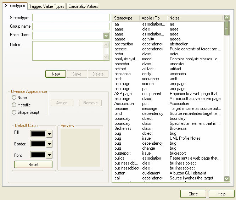The image size is (236, 200).
Task: Select the 'Association' port row
Action: coord(168,104)
